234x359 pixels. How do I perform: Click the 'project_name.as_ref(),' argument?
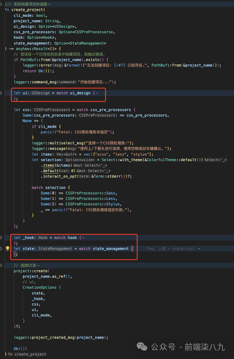[x=47, y=276]
